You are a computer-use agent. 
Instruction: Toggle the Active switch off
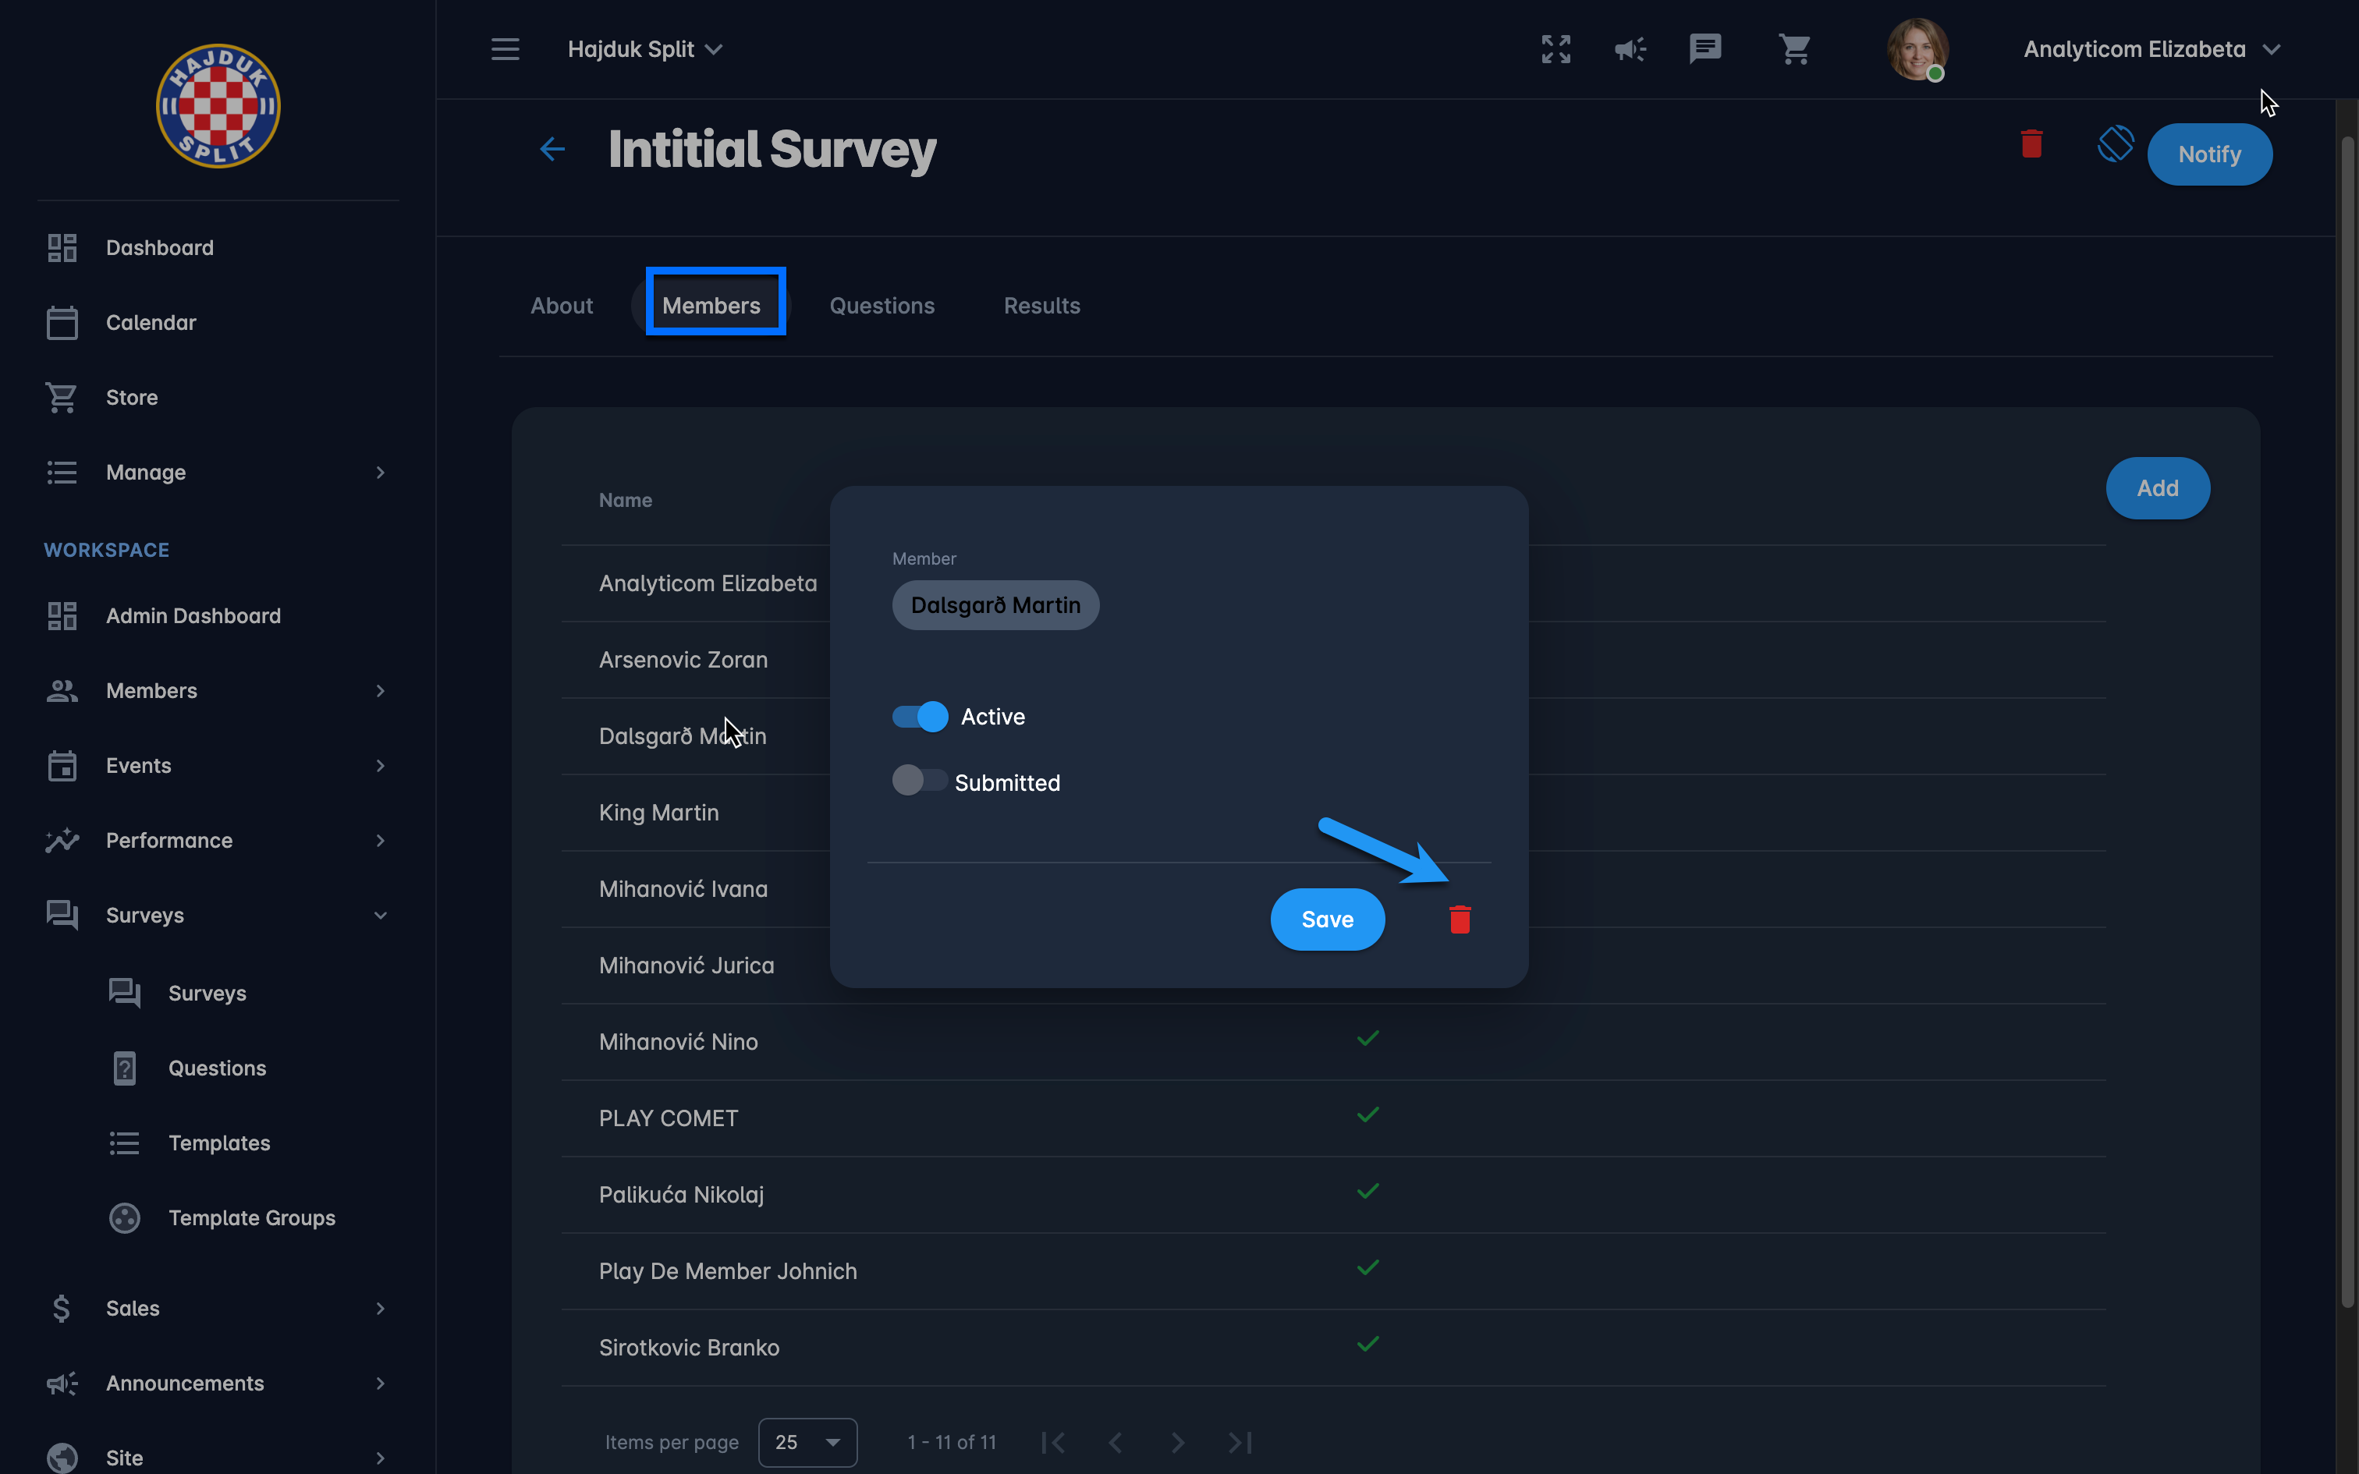click(x=919, y=717)
